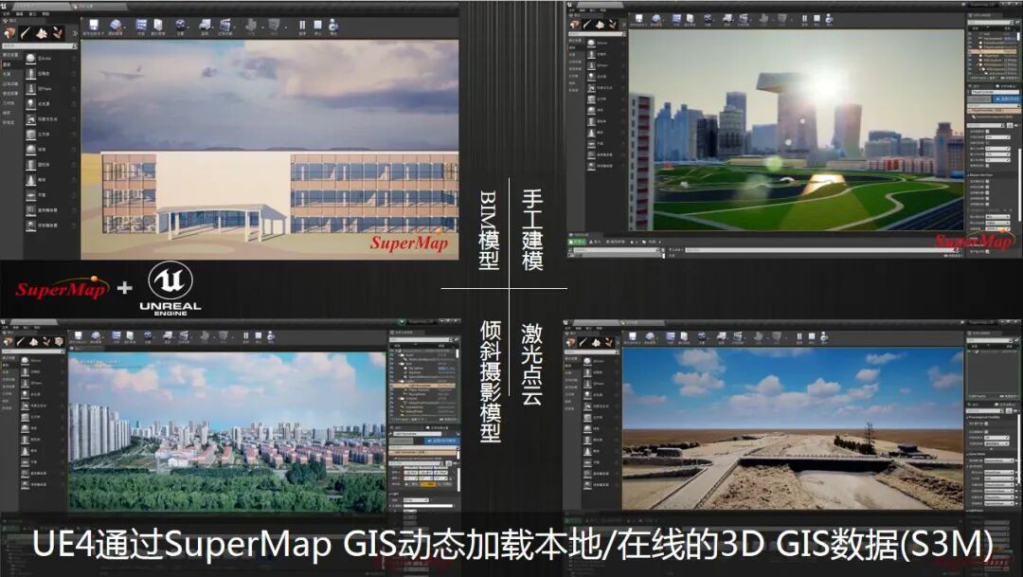Open first value dropdown in city skyline Details panel
The height and width of the screenshot is (577, 1023).
tap(997, 137)
